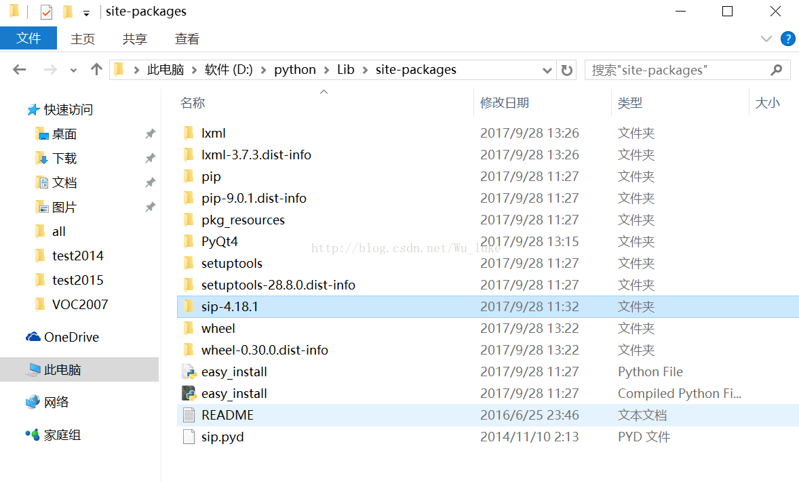Screen dimensions: 799x482
Task: Sort by 修改日期 column header
Action: click(505, 103)
